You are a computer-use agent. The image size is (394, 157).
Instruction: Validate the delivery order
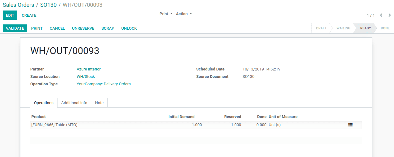tap(15, 28)
